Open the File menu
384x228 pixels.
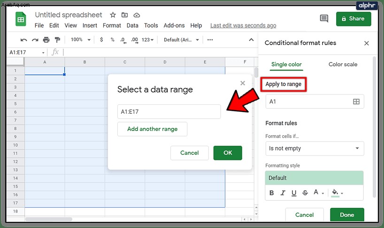coord(39,25)
